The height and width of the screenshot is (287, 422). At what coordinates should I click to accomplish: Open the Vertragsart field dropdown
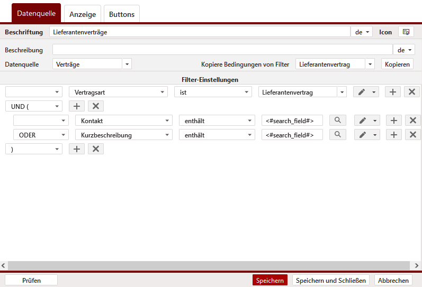click(119, 92)
